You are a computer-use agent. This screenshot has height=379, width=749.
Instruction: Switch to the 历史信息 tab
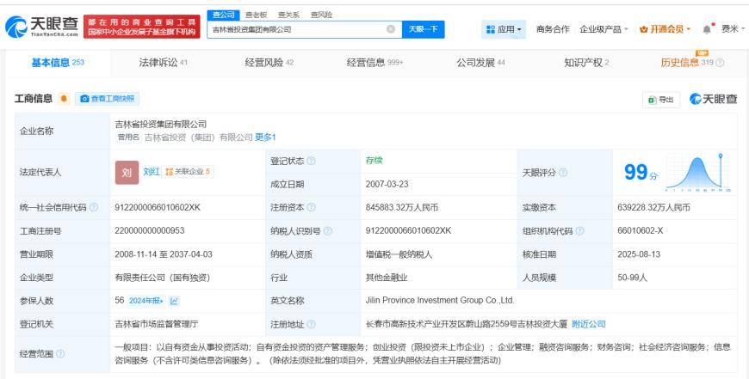pos(687,63)
